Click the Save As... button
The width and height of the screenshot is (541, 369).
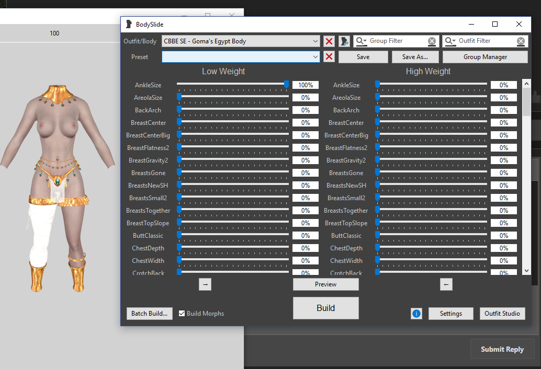click(415, 57)
